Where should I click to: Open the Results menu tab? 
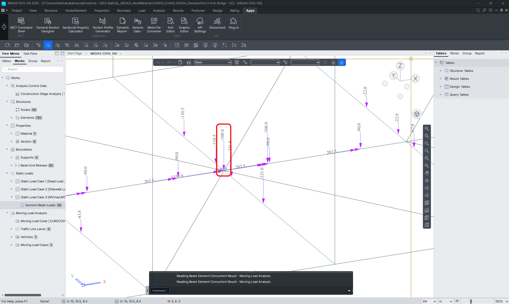tap(178, 11)
